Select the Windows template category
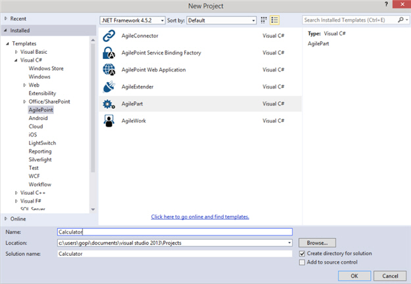Image resolution: width=411 pixels, height=284 pixels. (39, 77)
